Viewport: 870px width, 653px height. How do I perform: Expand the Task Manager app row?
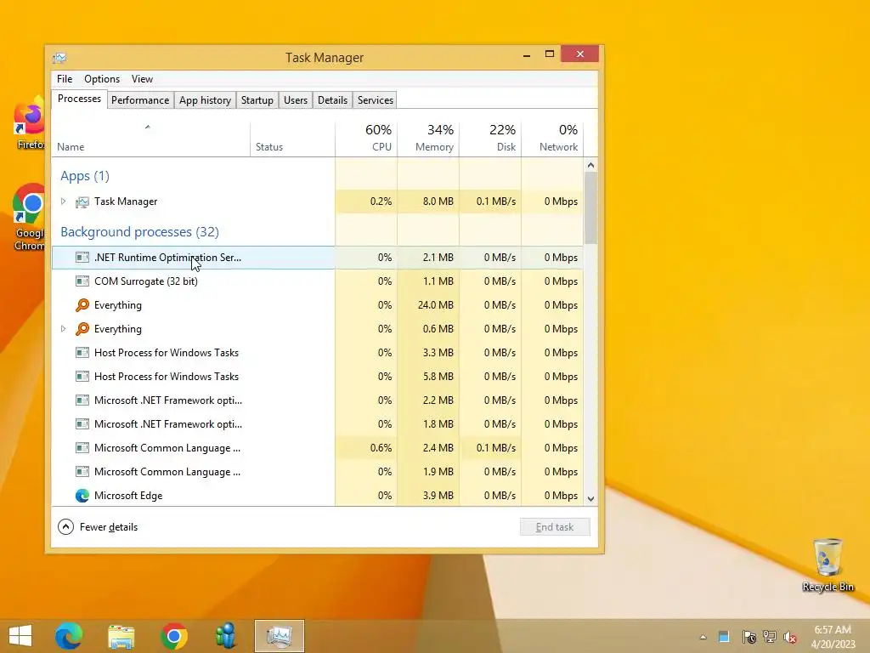(63, 202)
